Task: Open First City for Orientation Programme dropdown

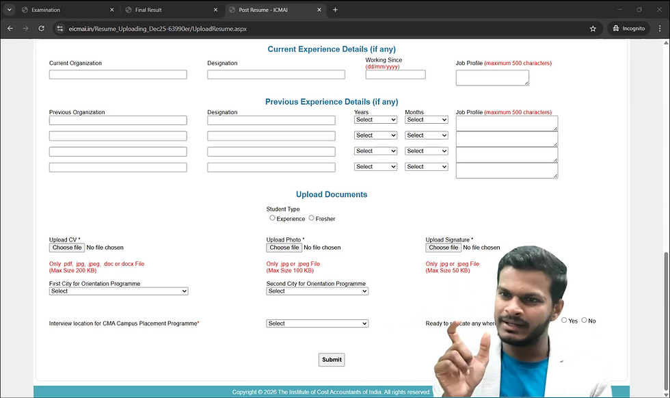Action: (118, 291)
